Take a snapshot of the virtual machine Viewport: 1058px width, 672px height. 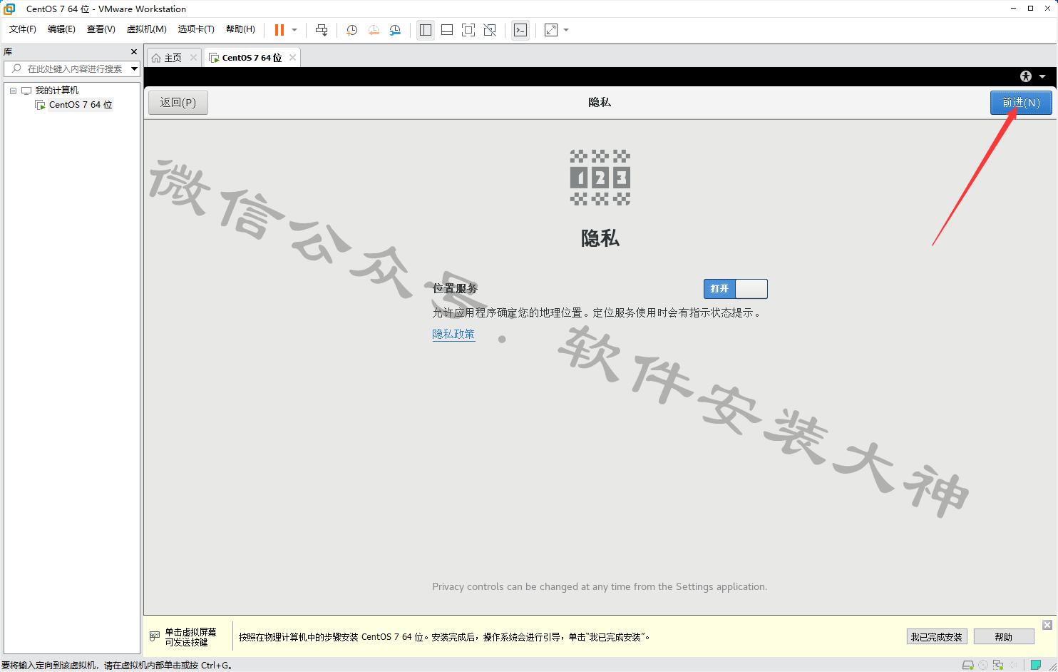coord(351,30)
